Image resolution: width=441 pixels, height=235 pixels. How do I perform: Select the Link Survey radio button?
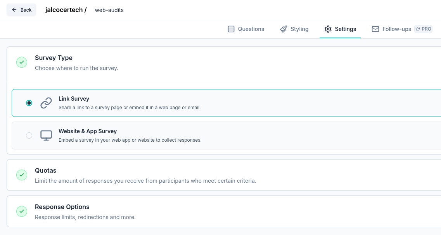[29, 103]
